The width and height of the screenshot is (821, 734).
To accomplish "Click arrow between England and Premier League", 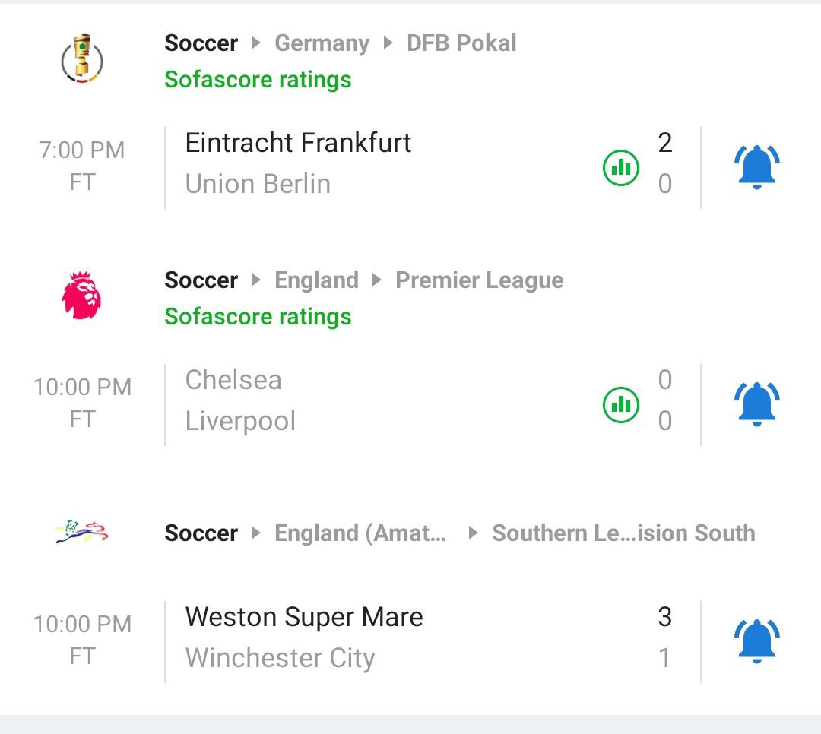I will click(x=377, y=280).
